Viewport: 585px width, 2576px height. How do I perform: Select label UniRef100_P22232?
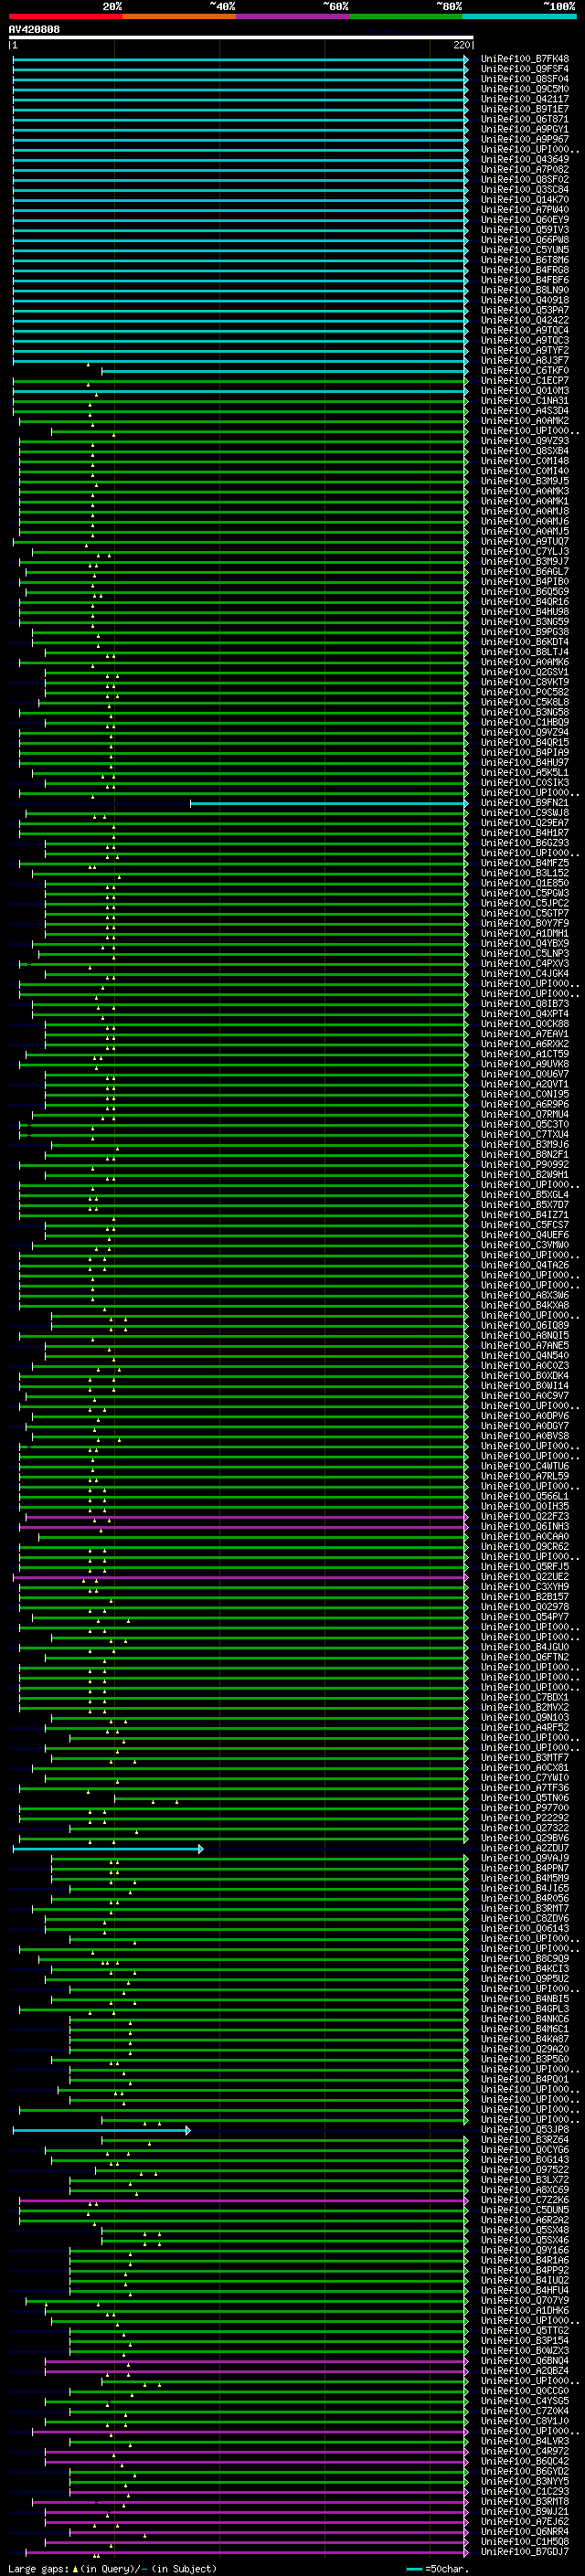click(x=524, y=1817)
